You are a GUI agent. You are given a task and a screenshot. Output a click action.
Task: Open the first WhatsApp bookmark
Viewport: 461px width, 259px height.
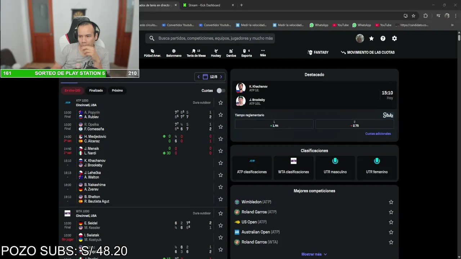(x=319, y=25)
